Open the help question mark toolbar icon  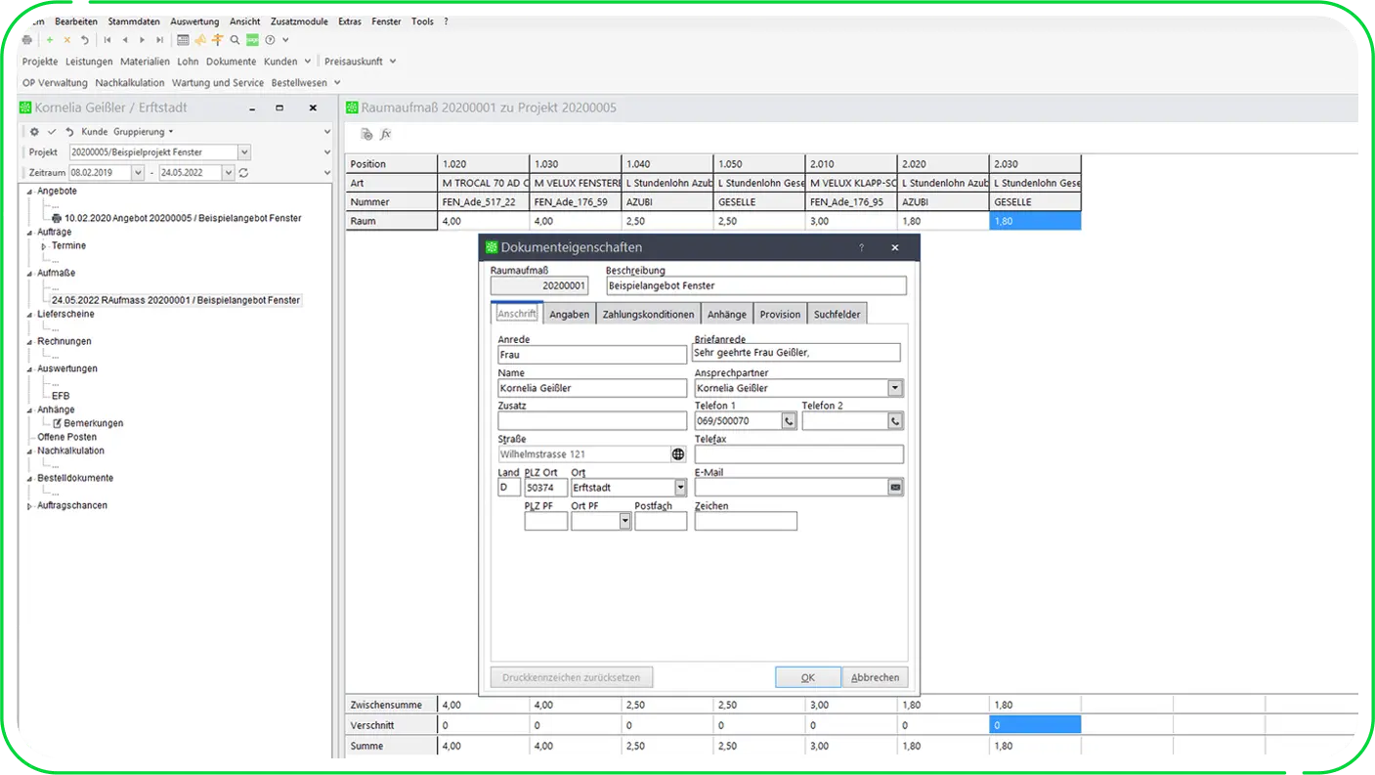tap(270, 40)
